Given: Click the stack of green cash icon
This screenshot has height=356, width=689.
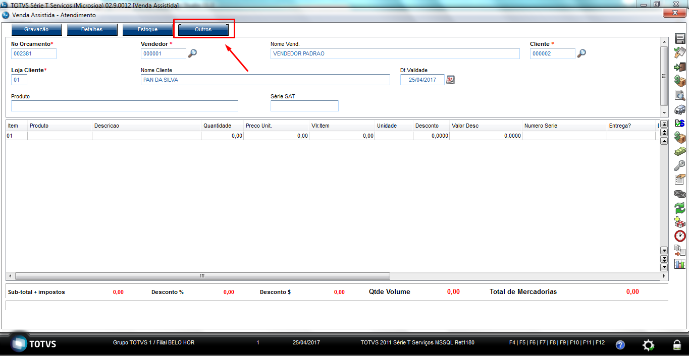Looking at the screenshot, I should (x=680, y=151).
